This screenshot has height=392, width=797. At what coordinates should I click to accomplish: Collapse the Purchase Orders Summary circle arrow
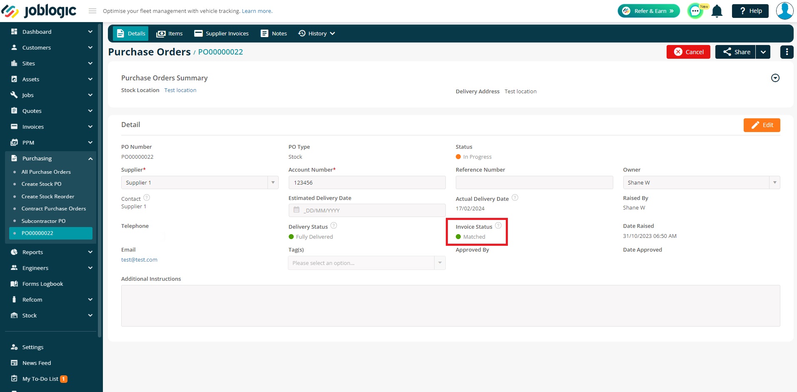pyautogui.click(x=775, y=78)
